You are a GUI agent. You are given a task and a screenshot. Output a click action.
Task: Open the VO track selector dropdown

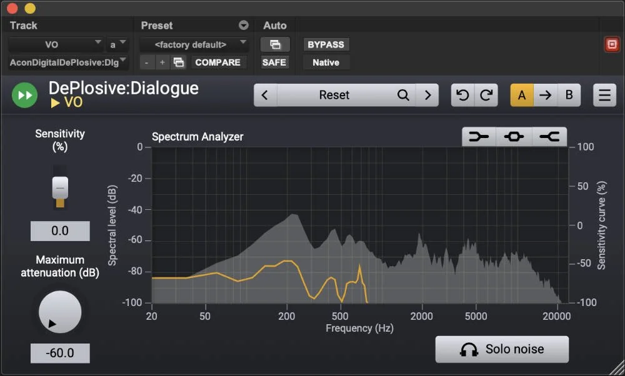click(56, 44)
